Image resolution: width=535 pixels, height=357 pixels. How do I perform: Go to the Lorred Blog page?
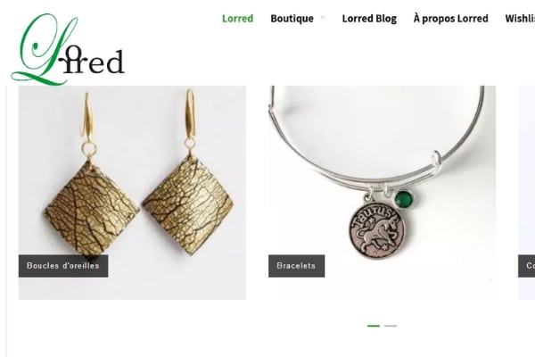[x=369, y=19]
